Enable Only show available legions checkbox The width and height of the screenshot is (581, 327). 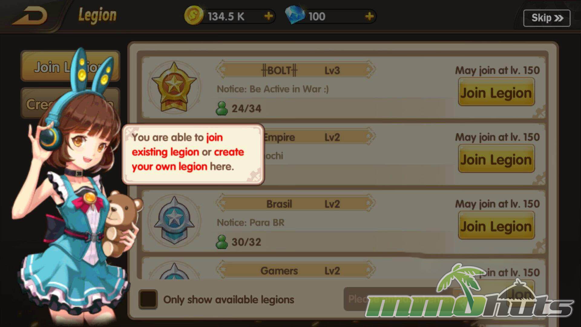[x=148, y=299]
